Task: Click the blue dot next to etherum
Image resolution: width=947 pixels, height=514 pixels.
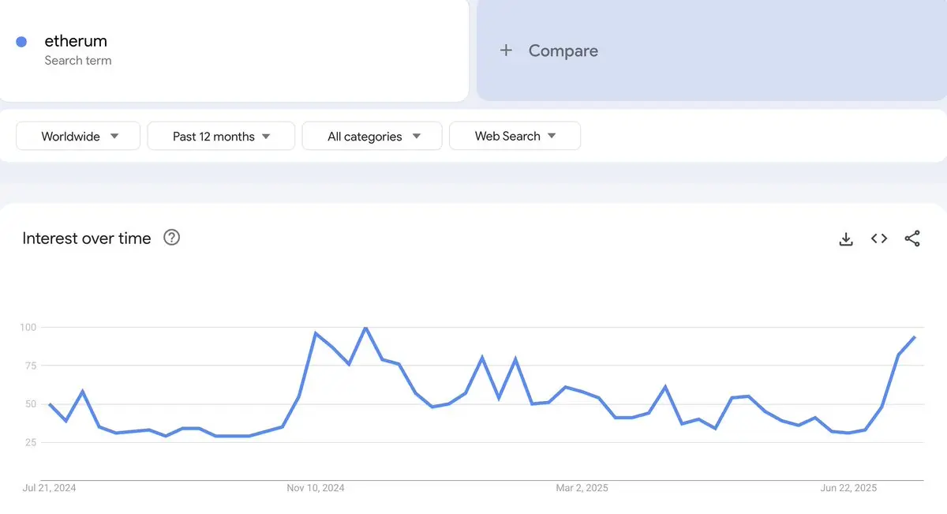Action: pyautogui.click(x=21, y=42)
